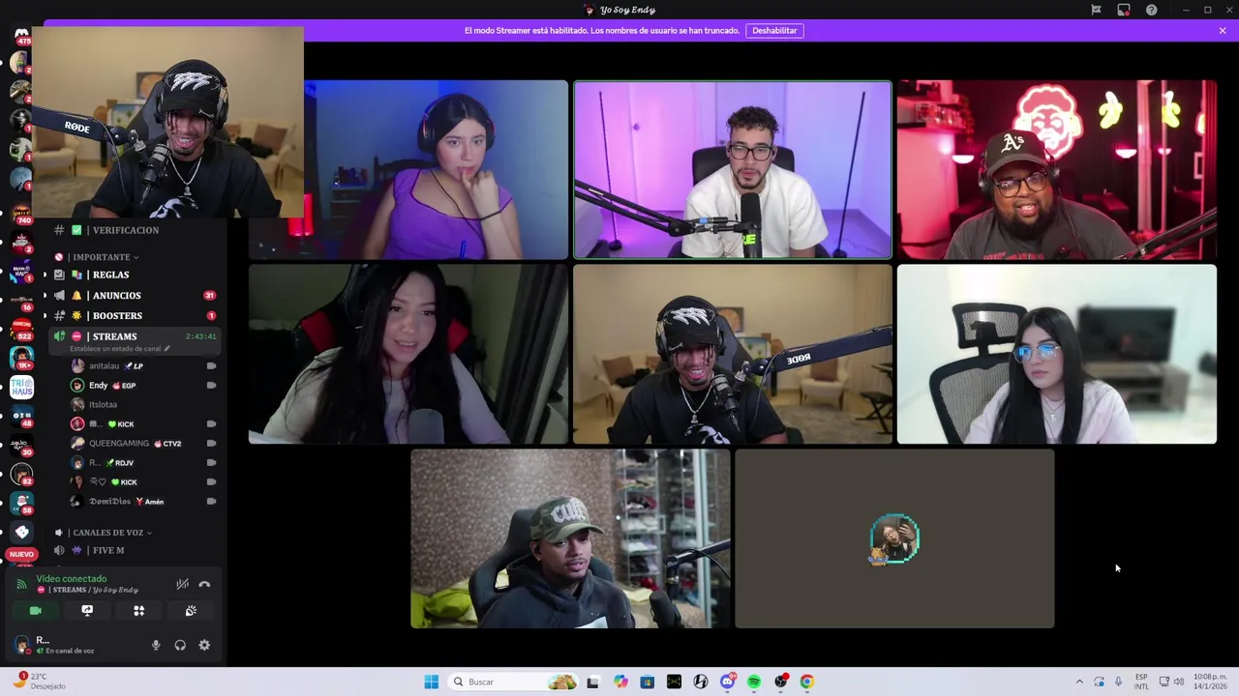This screenshot has height=696, width=1239.
Task: Select QUEENGAMING CTV2 in the voice list
Action: (x=144, y=444)
